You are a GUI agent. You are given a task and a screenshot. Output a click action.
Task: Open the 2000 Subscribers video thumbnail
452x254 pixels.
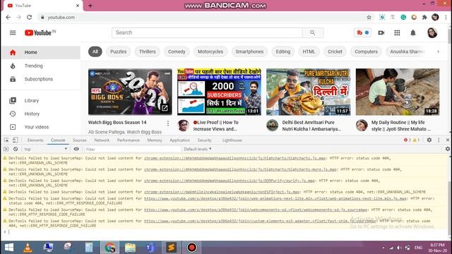(x=219, y=92)
